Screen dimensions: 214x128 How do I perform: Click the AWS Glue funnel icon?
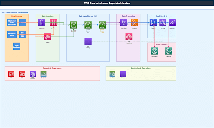click(124, 23)
